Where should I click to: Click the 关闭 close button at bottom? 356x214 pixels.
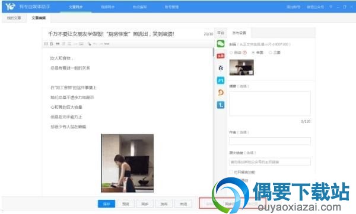click(x=183, y=204)
